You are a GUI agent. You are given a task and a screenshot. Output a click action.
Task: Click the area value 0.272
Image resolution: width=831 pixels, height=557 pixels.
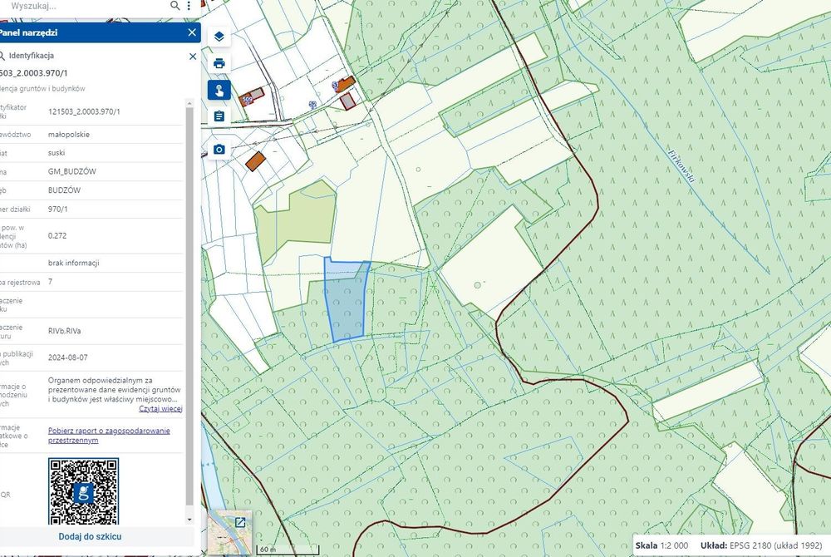[x=57, y=236]
